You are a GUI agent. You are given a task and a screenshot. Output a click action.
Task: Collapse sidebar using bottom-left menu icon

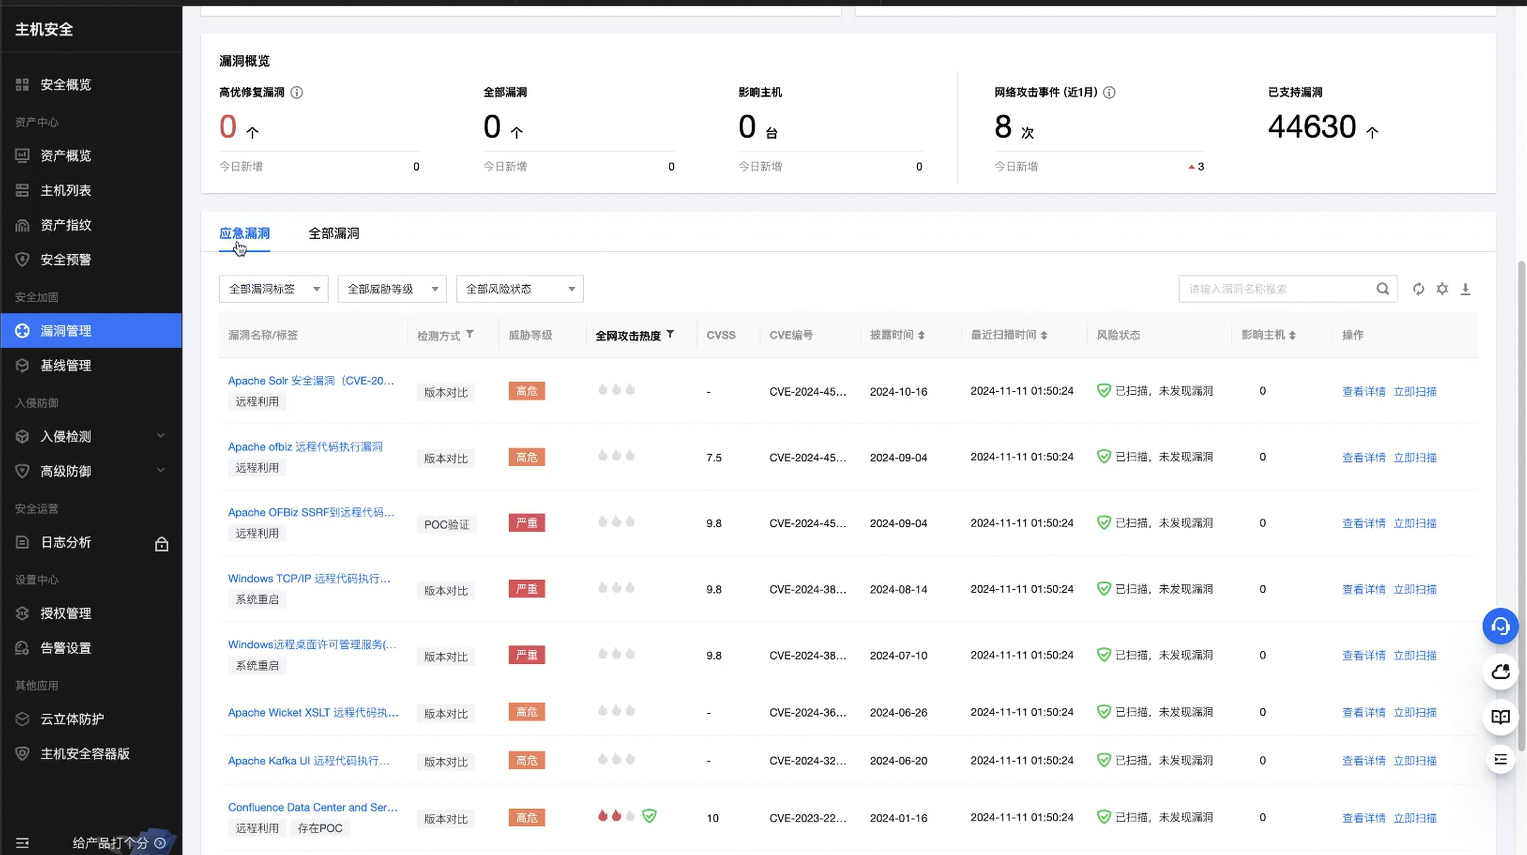22,842
